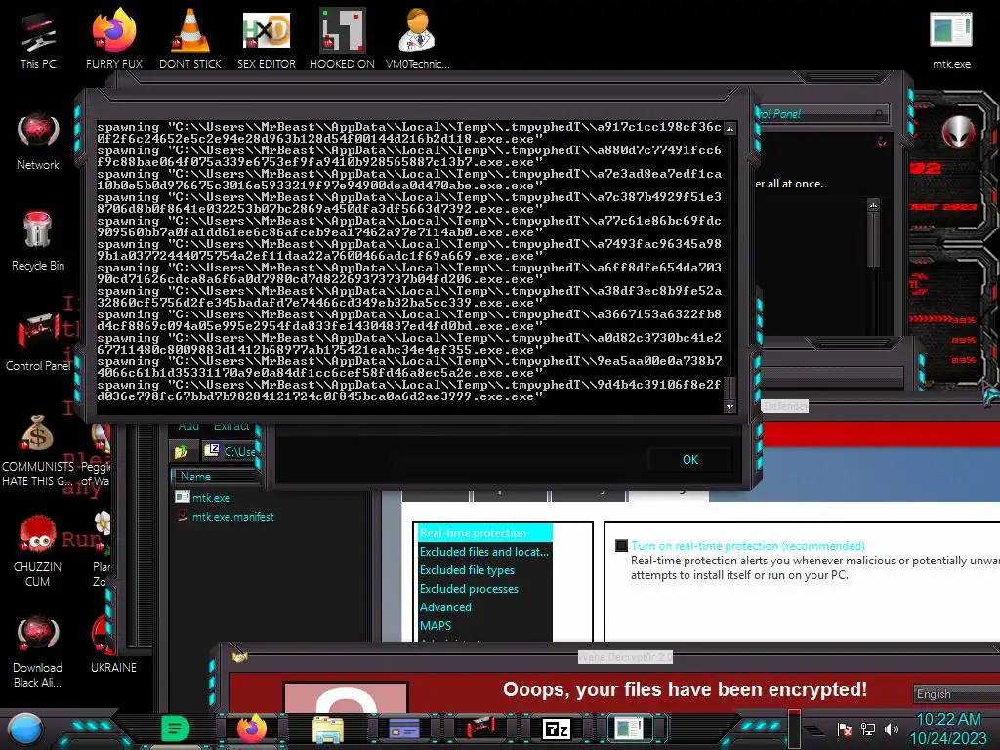
Task: Open the Recycle Bin
Action: point(38,241)
